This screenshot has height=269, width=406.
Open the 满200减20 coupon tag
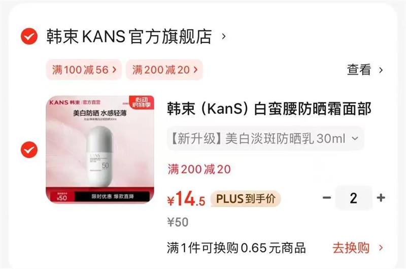tap(164, 70)
